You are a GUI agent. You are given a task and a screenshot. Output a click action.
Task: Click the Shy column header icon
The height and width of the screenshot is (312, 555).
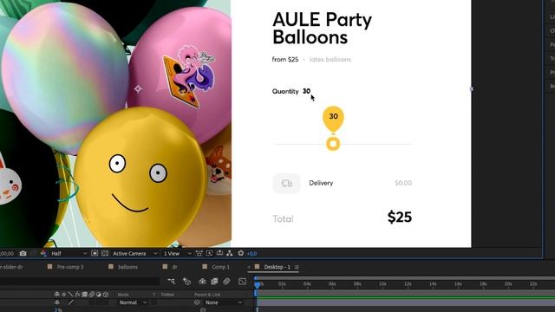[x=56, y=295]
